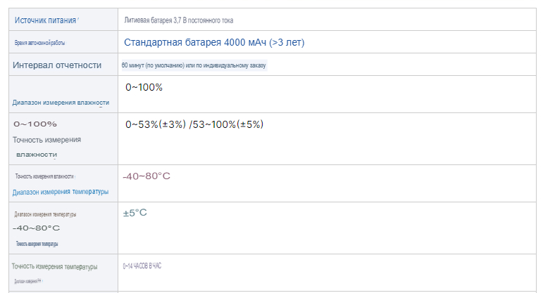Click blue "Диапазон измерения влажности" label

pos(61,103)
